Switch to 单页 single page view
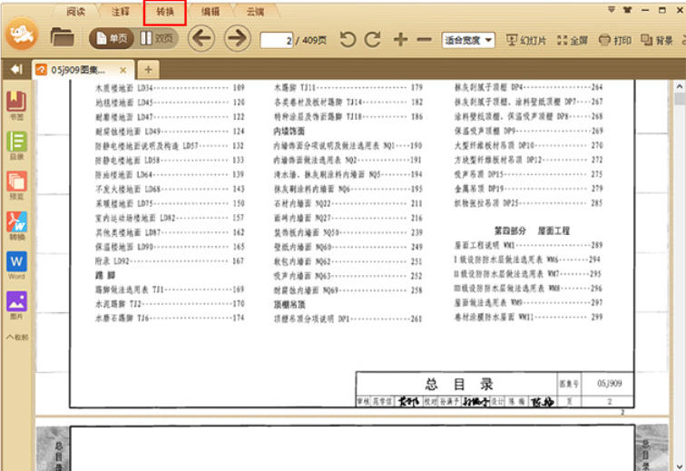The image size is (686, 471). 110,39
